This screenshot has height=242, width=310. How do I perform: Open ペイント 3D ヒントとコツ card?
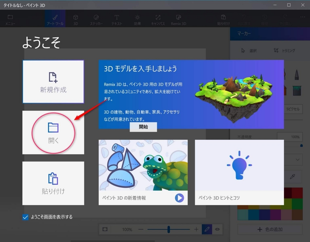pyautogui.click(x=239, y=172)
